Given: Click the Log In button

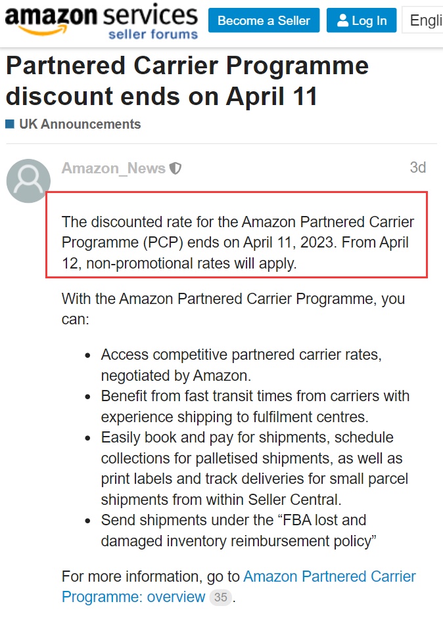Looking at the screenshot, I should [x=361, y=20].
